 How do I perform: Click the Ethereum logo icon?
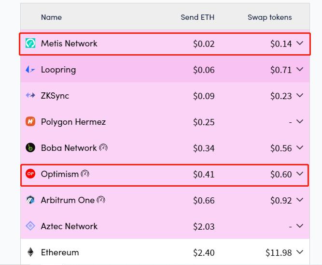30,252
